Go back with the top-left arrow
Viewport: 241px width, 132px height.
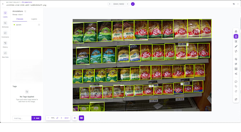3,4
